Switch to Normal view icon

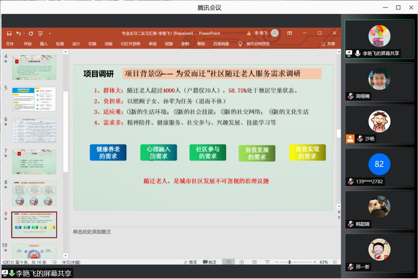point(228,262)
